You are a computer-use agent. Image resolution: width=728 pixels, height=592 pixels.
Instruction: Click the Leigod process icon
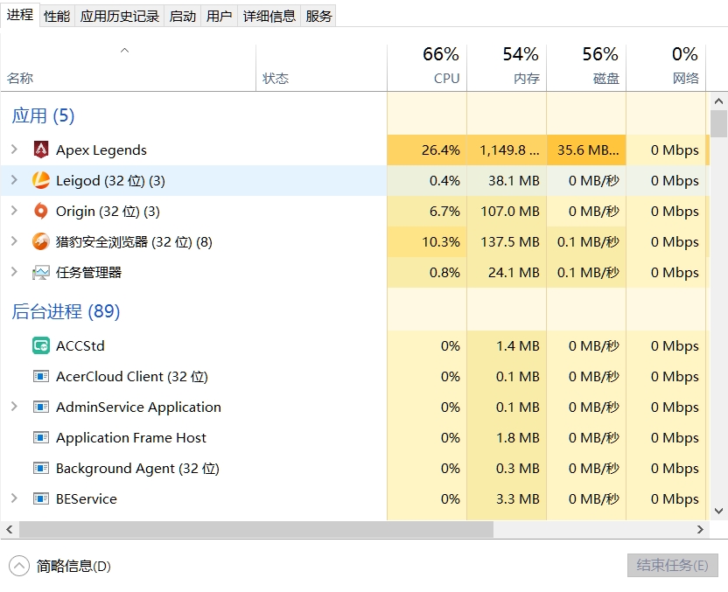40,181
